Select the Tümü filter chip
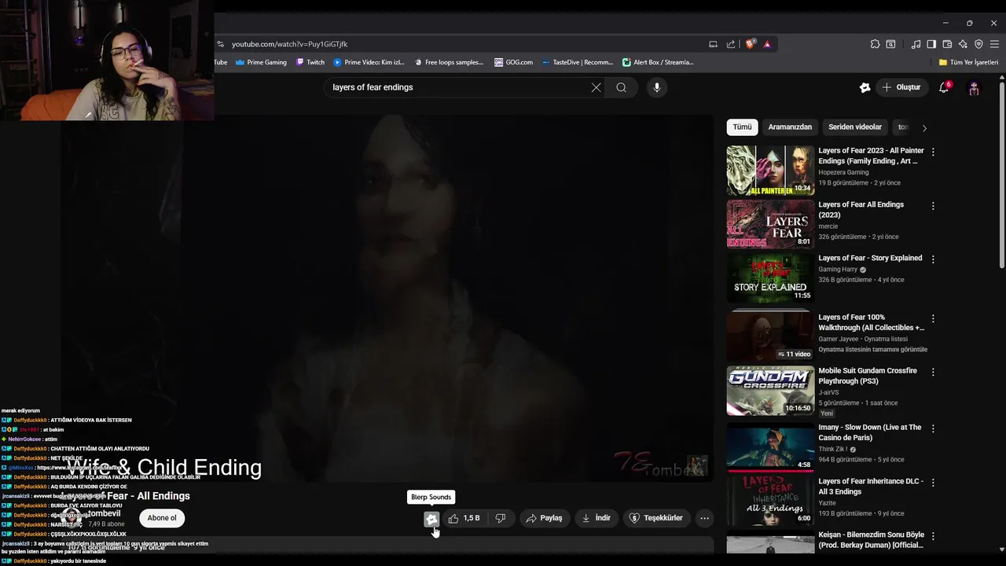This screenshot has width=1006, height=566. click(743, 127)
